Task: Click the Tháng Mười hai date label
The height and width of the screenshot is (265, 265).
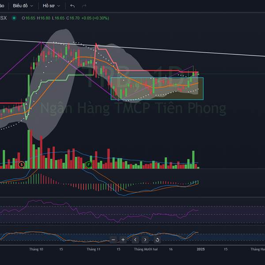Action: pyautogui.click(x=146, y=249)
